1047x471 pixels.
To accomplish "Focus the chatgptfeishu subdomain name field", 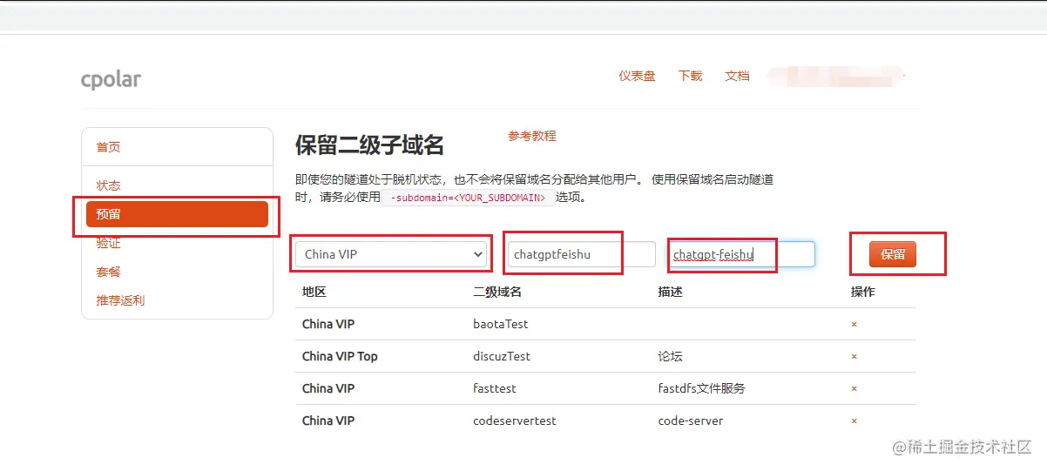I will pos(582,254).
